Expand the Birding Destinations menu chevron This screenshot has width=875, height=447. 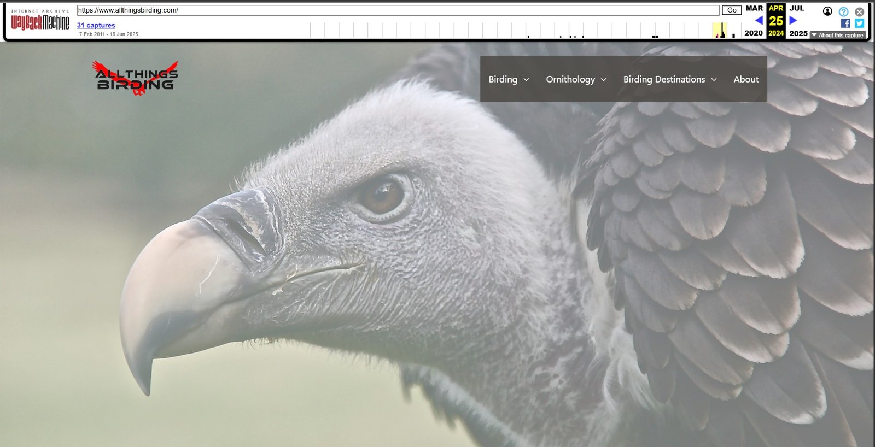pos(714,80)
